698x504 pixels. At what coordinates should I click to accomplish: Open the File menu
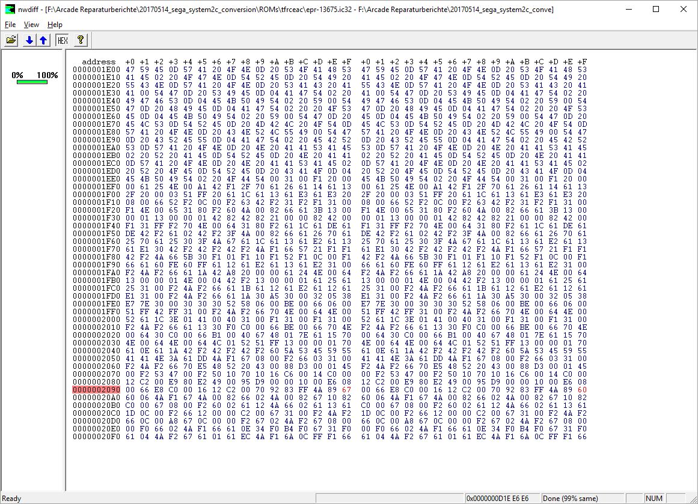pos(10,25)
